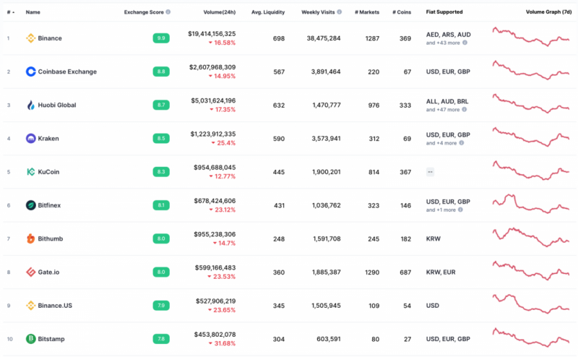The width and height of the screenshot is (578, 357).
Task: Click info icon beside Weekly Visits header
Action: (339, 12)
